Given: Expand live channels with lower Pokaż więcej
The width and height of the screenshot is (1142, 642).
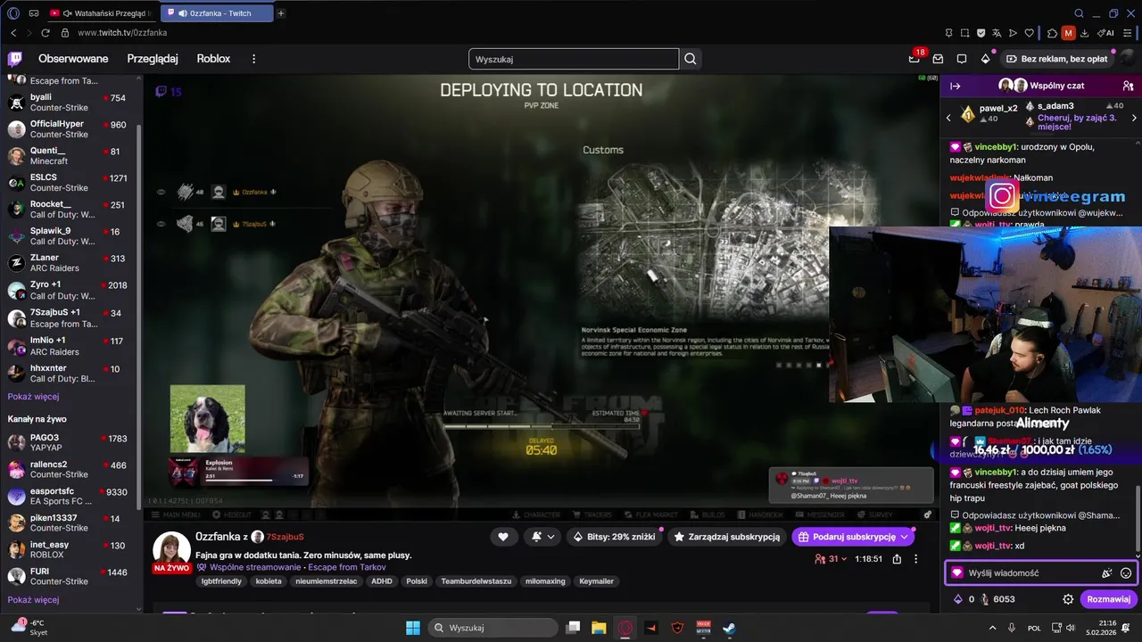Looking at the screenshot, I should point(33,600).
